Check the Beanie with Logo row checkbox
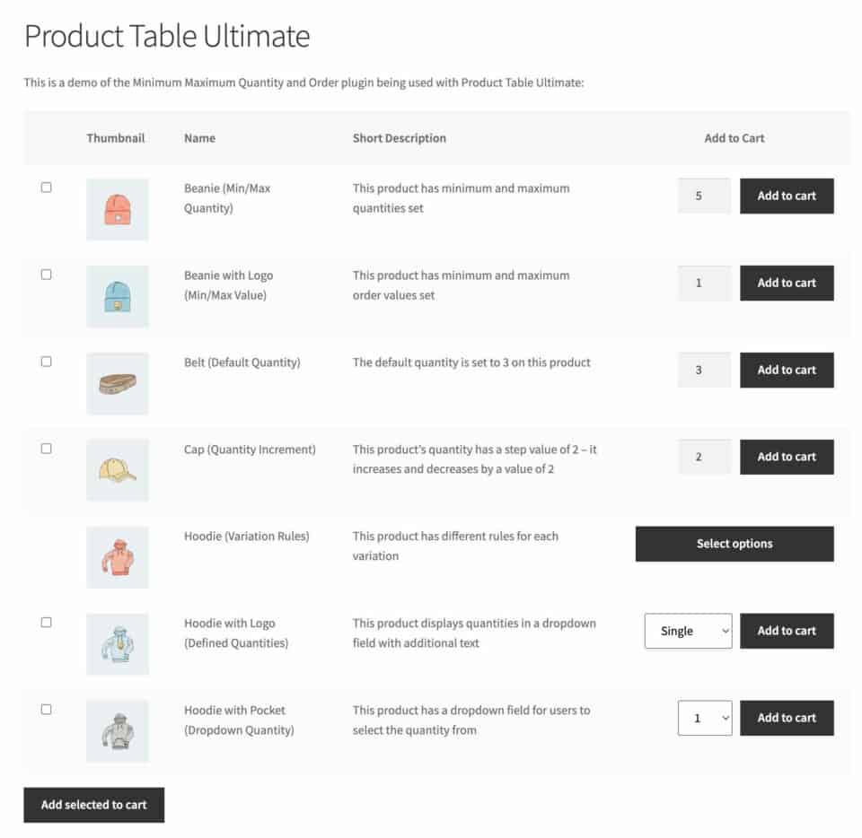Viewport: 862px width, 838px height. [x=46, y=275]
